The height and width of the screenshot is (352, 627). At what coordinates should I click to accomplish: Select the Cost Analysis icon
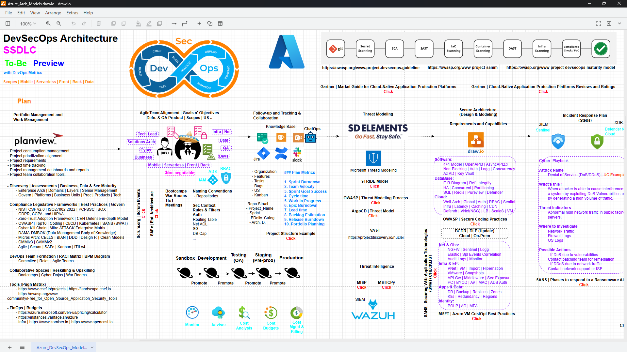tap(244, 313)
